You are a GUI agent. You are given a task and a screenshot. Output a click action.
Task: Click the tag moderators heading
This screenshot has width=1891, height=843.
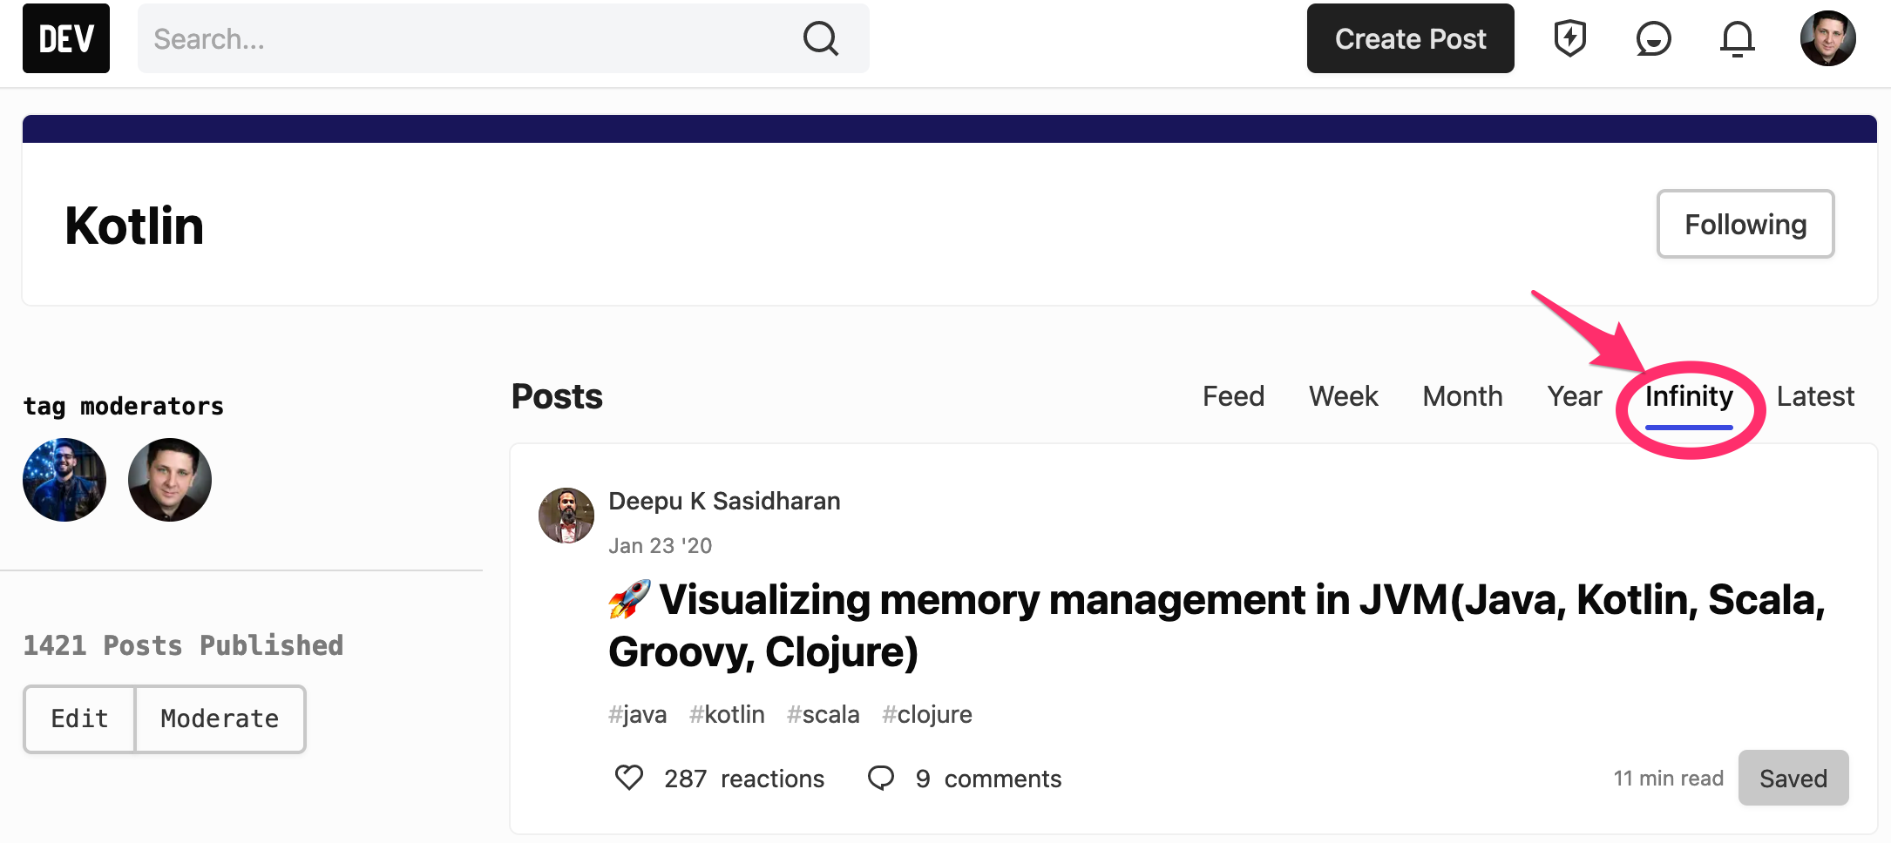click(123, 406)
